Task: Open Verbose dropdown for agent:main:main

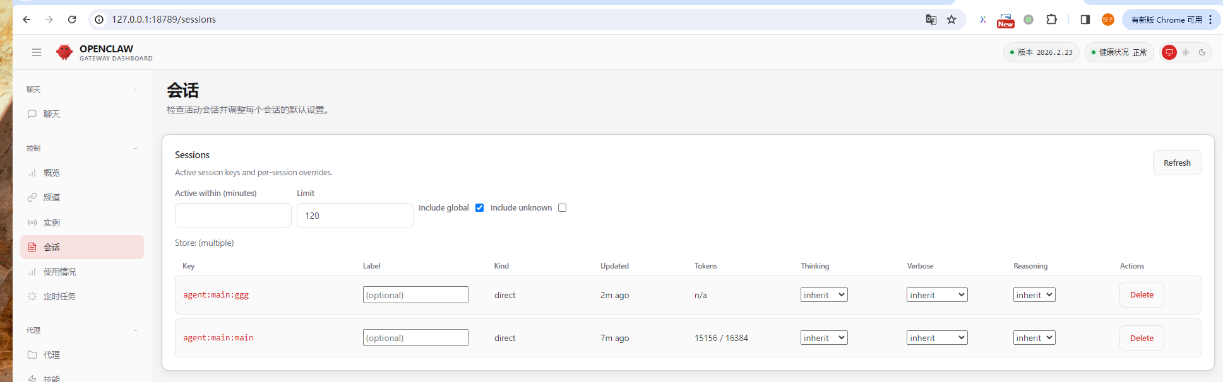Action: (937, 338)
